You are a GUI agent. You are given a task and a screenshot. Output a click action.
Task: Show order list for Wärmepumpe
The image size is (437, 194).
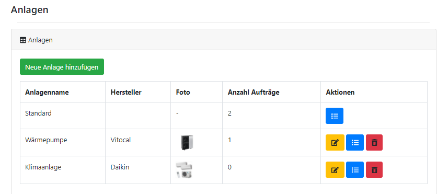[x=355, y=142]
